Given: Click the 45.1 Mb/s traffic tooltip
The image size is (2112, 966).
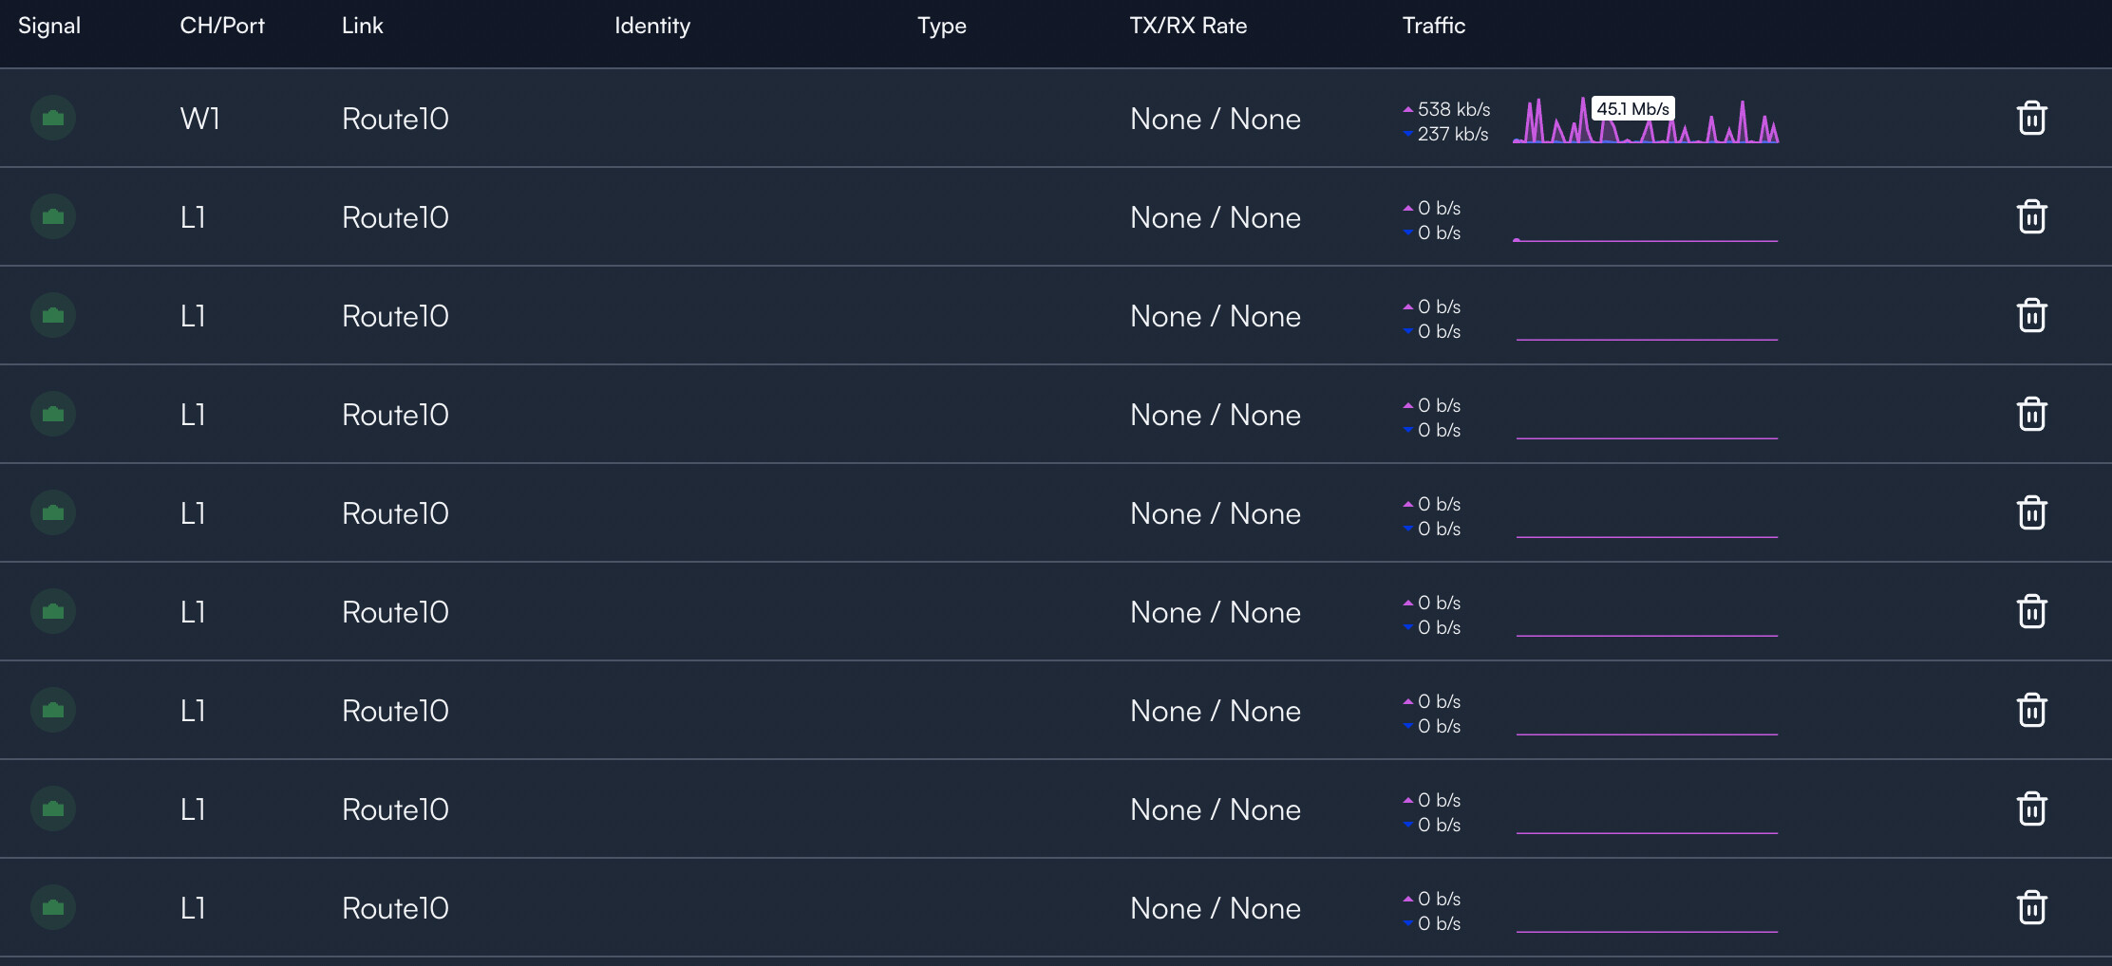Looking at the screenshot, I should 1632,108.
